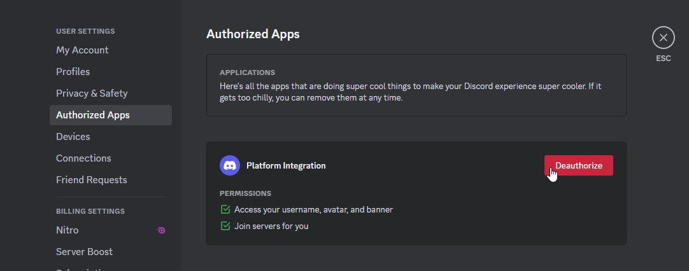689x271 pixels.
Task: Click 'Access your username, avatar, and banner' text
Action: point(314,209)
